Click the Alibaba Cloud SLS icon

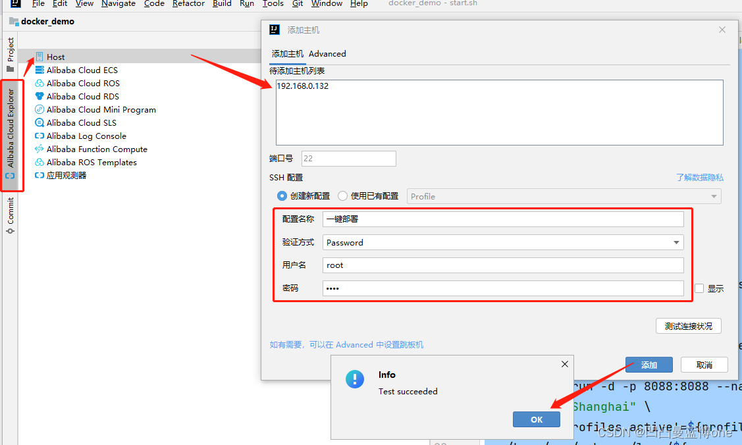[x=40, y=123]
